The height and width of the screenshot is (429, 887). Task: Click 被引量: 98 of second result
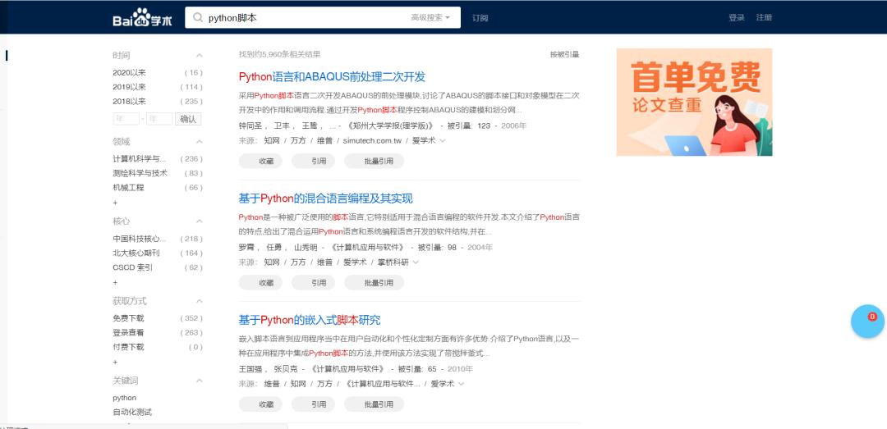click(437, 247)
